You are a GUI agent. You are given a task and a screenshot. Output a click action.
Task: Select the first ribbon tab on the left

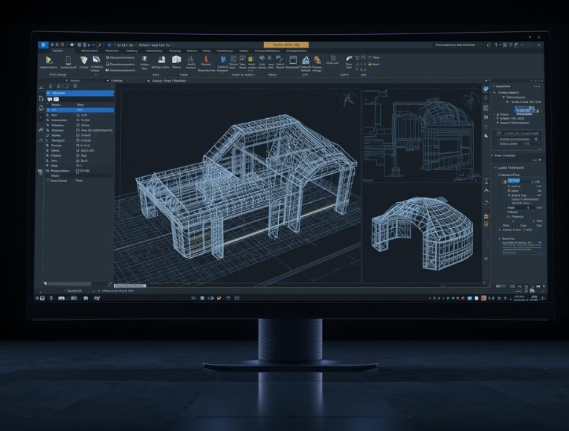[57, 51]
